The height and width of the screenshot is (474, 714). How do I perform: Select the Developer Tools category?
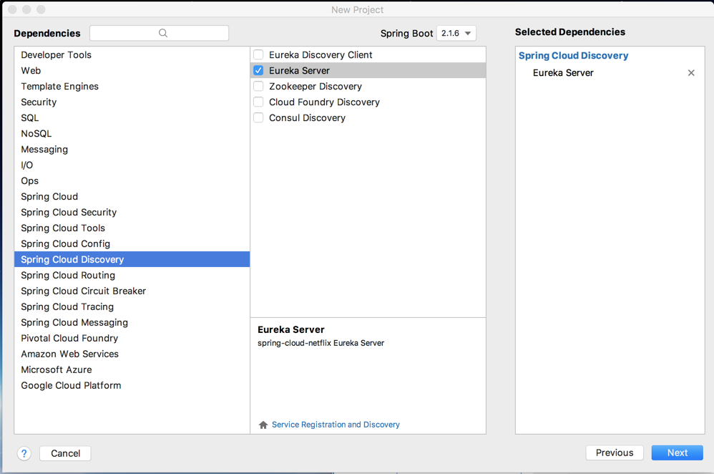[132, 54]
